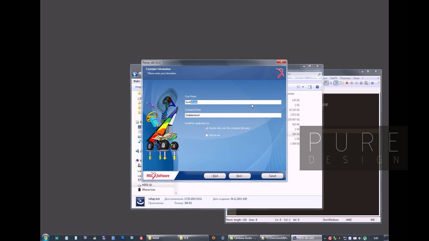
Task: Change view mode icon in Explorer toolbar
Action: coord(298,87)
